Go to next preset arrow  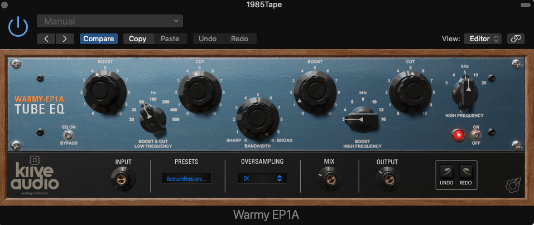click(x=65, y=39)
